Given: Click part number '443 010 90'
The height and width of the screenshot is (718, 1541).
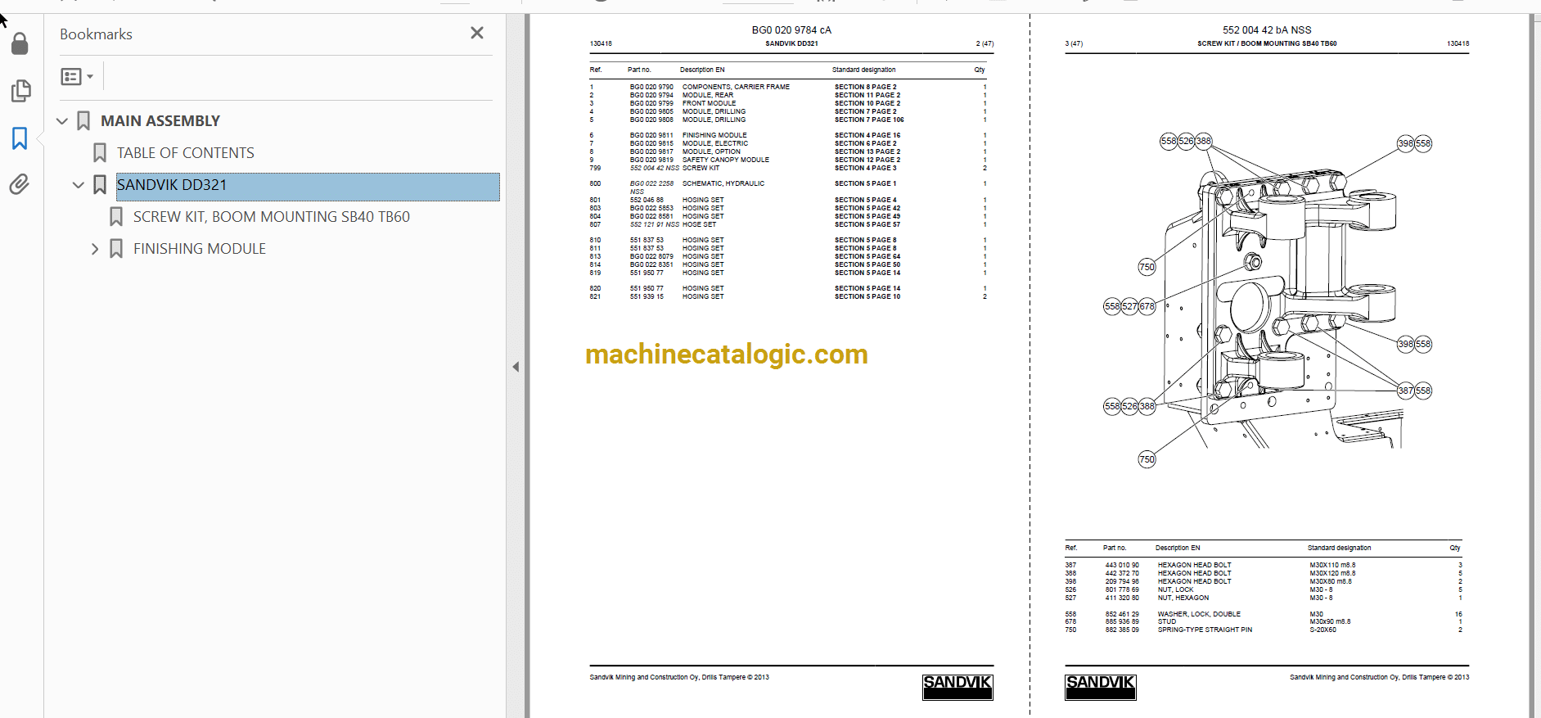Looking at the screenshot, I should coord(1122,565).
